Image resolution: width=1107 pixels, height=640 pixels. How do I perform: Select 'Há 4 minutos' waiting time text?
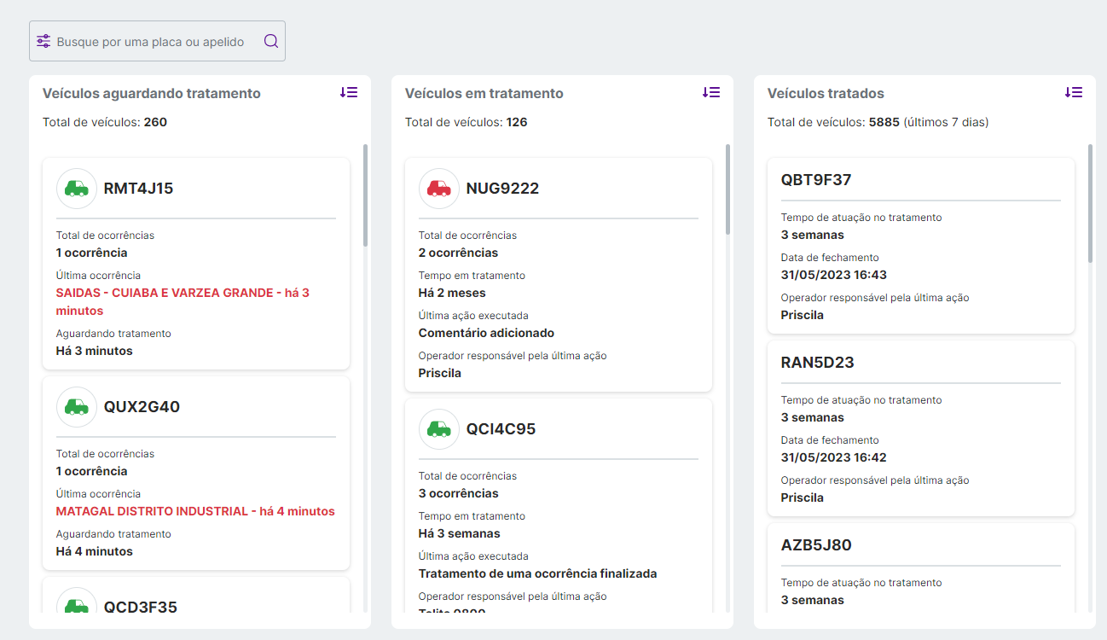(x=95, y=551)
